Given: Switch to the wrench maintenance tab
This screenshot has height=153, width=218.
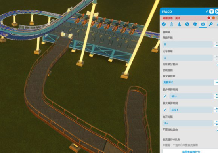Looking at the screenshot, I should pos(211,24).
